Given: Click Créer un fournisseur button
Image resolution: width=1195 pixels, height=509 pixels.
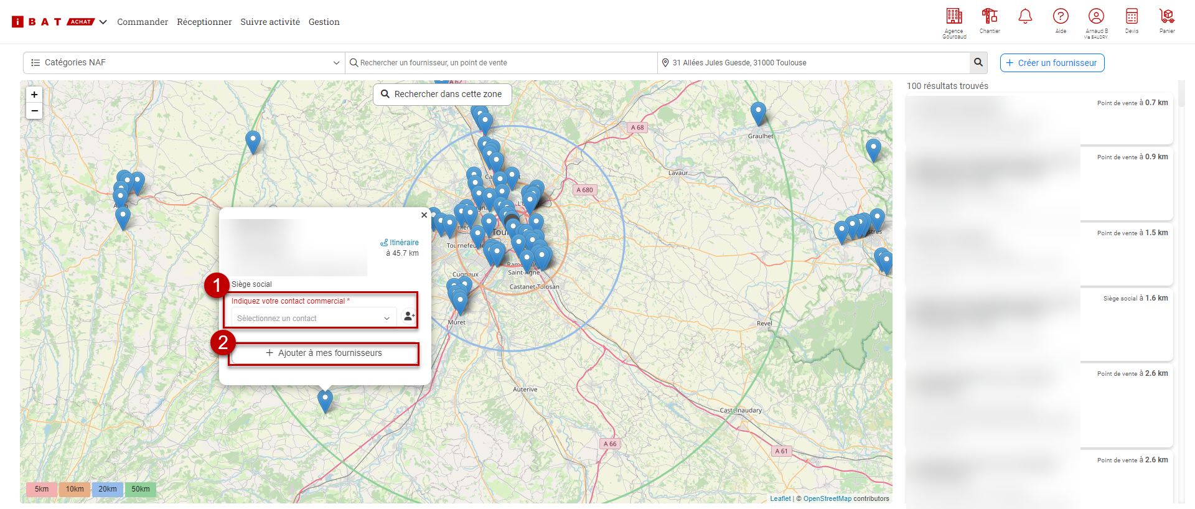Looking at the screenshot, I should (x=1052, y=63).
